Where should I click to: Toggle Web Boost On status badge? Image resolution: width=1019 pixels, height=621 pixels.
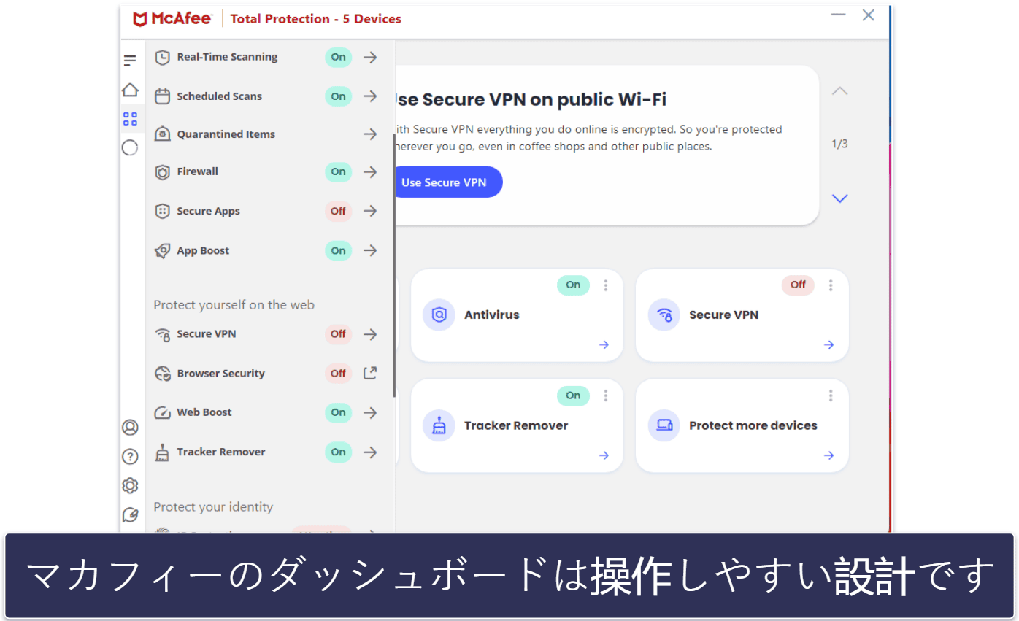338,412
